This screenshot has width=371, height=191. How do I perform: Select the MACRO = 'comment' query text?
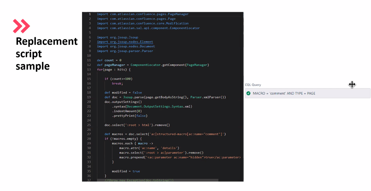click(x=283, y=93)
